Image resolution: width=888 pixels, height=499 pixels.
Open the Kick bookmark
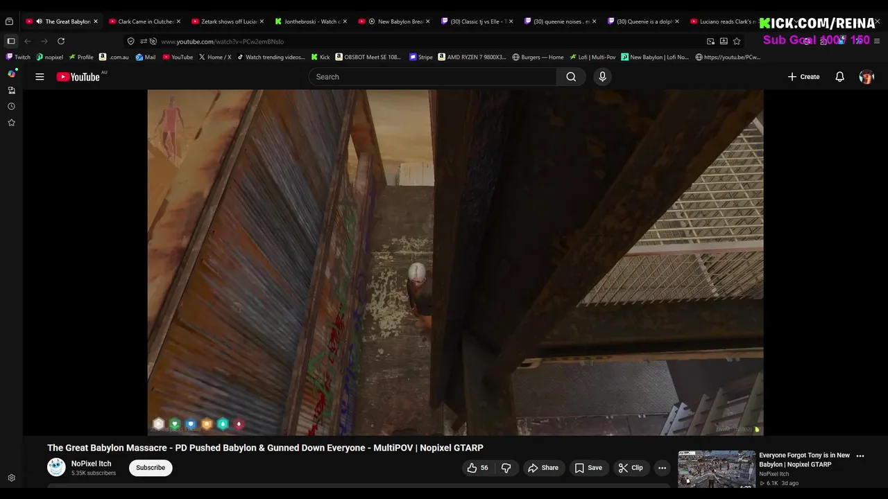click(x=321, y=58)
